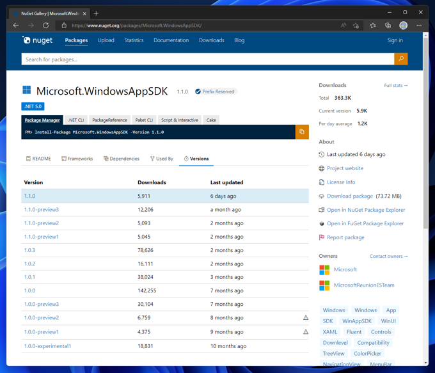Switch to the README tab
Viewport: 435px width, 373px height.
click(38, 159)
